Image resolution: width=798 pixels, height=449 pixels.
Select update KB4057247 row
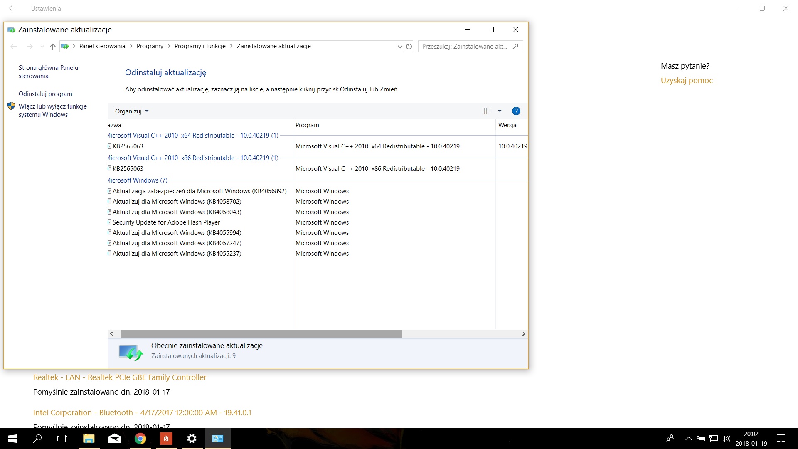click(318, 243)
